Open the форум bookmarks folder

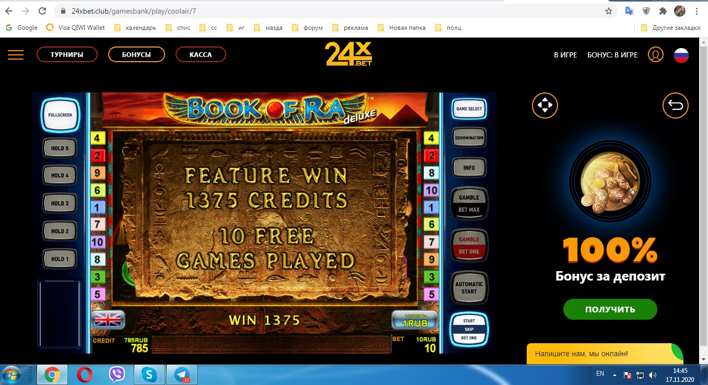click(x=307, y=28)
